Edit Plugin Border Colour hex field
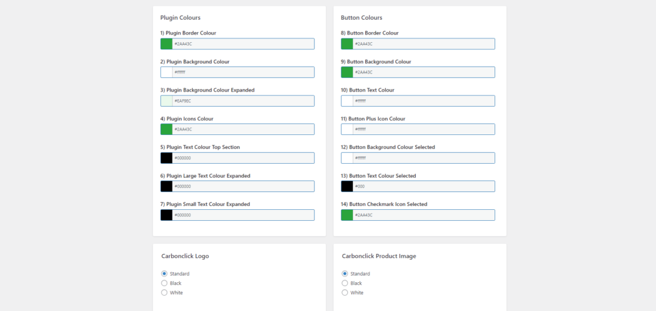656x311 pixels. (243, 44)
